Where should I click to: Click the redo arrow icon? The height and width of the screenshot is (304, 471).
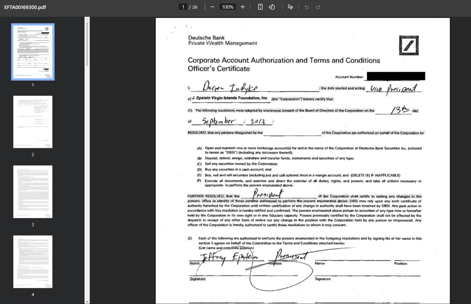tap(318, 7)
